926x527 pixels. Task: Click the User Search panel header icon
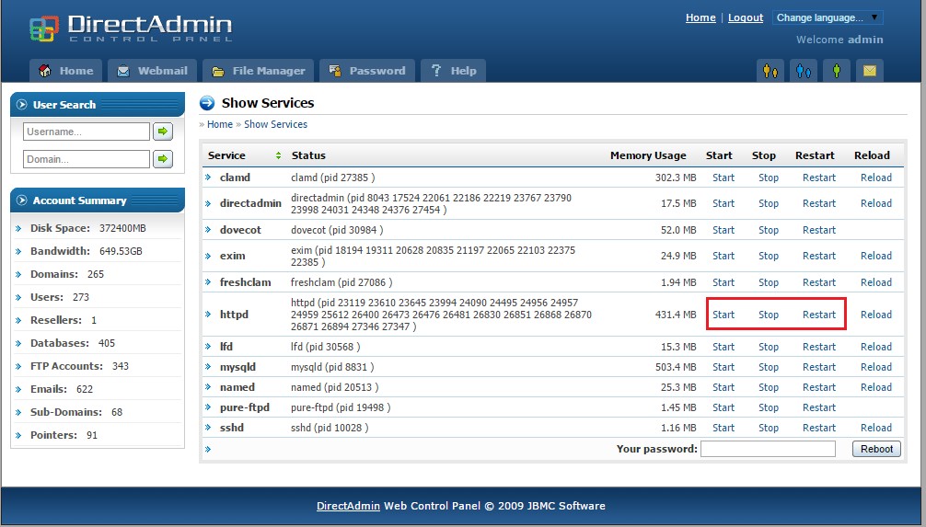(22, 105)
